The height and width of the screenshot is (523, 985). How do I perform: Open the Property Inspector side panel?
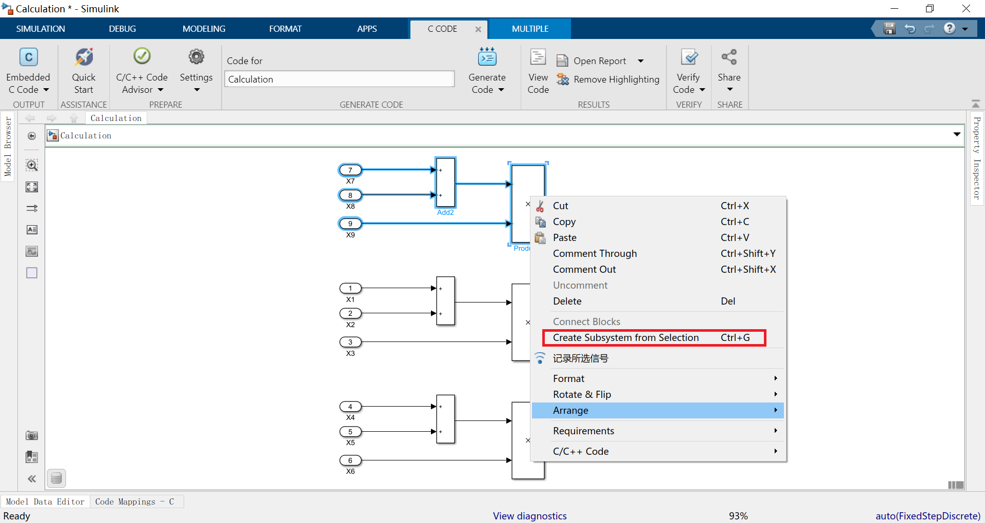977,158
